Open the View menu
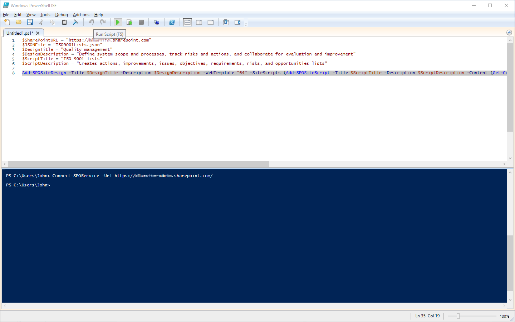Image resolution: width=515 pixels, height=322 pixels. pos(31,15)
